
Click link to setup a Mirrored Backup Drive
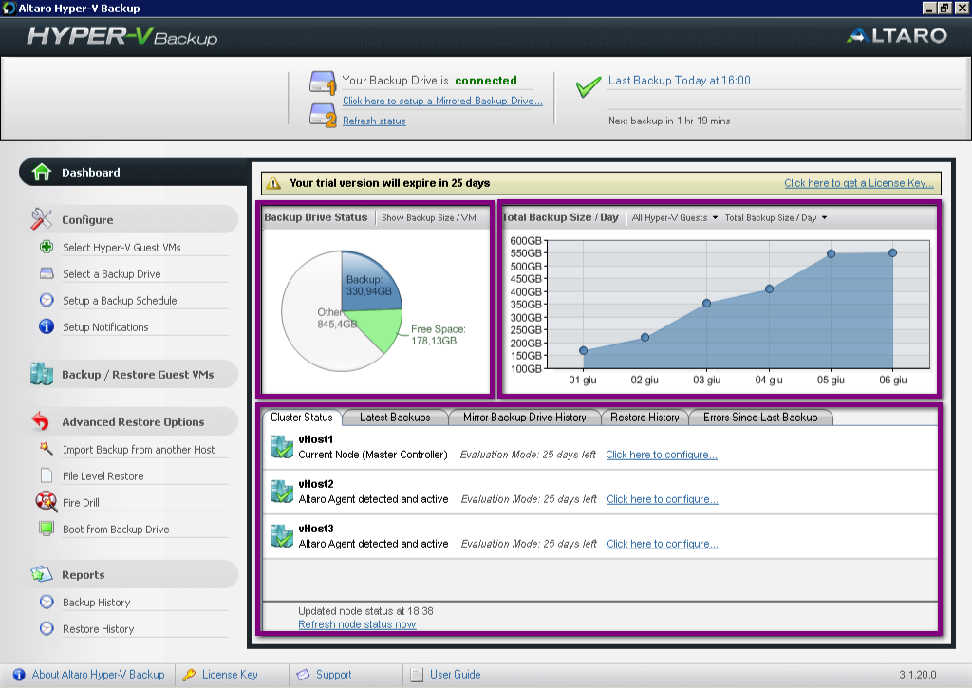[442, 101]
